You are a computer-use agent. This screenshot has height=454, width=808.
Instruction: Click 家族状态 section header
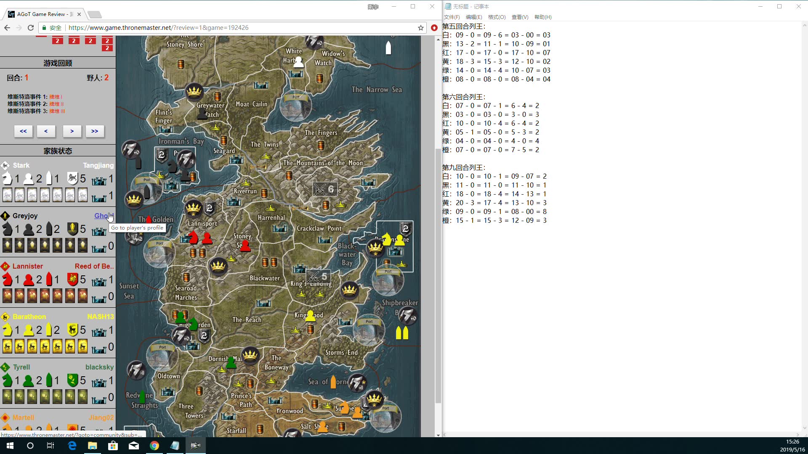[x=58, y=151]
